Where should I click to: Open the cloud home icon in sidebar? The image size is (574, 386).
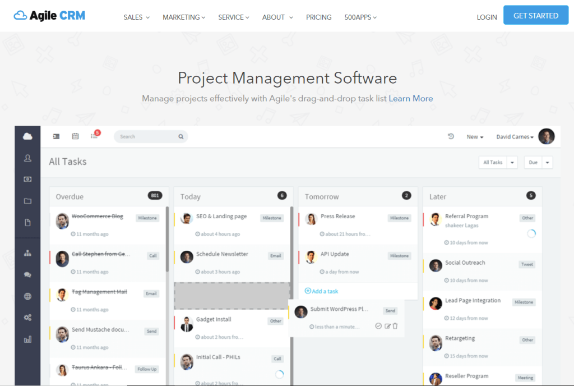(27, 136)
